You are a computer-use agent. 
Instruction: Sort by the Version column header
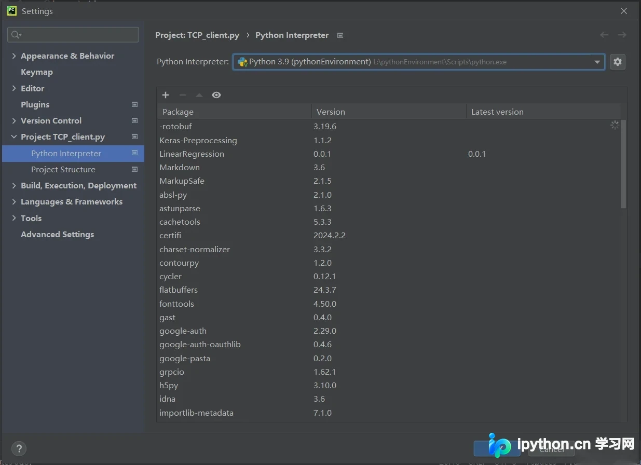pos(389,112)
